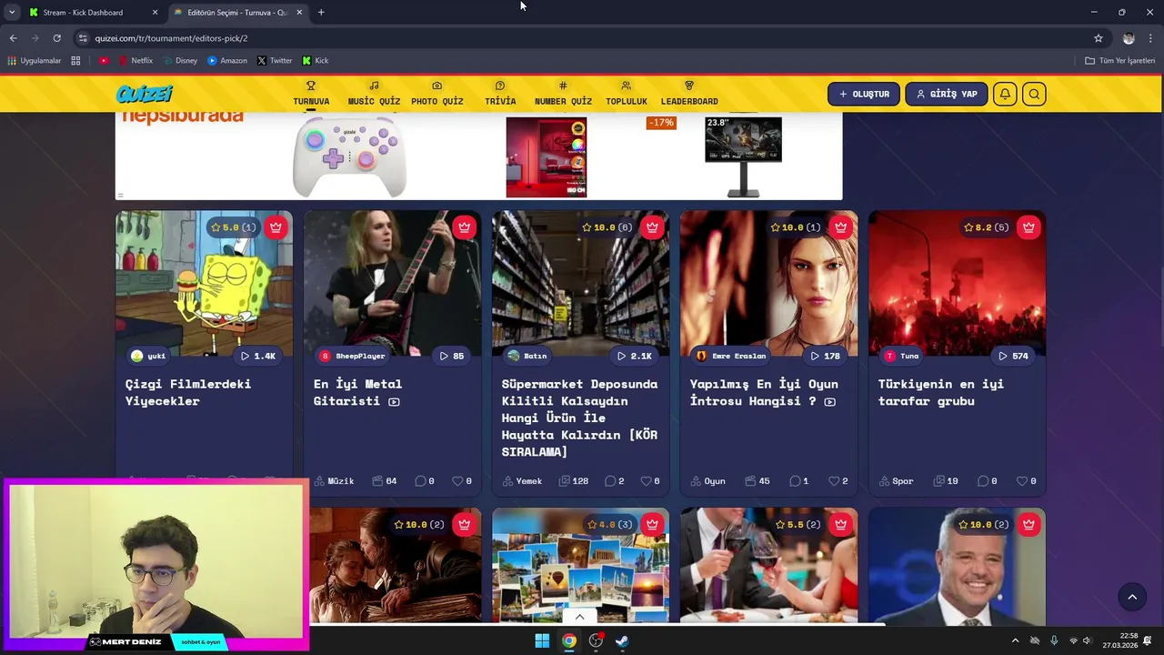Open author Batın profile
This screenshot has height=655, width=1164.
click(x=527, y=356)
